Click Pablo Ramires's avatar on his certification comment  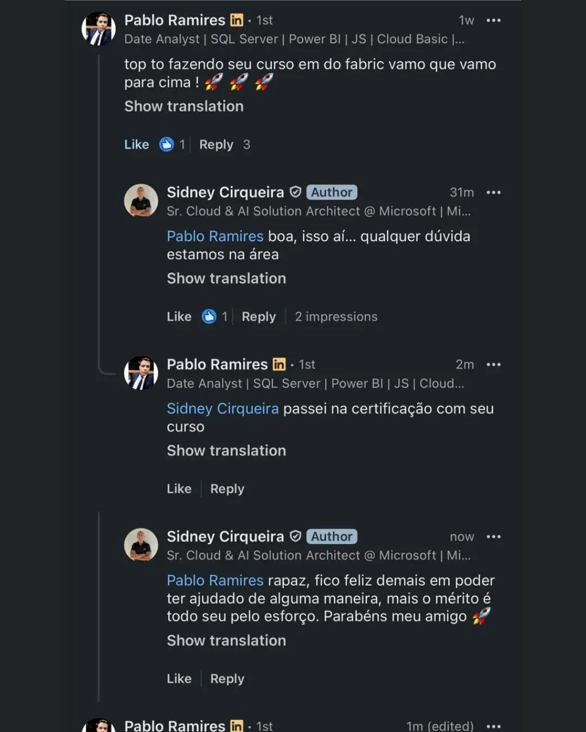141,373
